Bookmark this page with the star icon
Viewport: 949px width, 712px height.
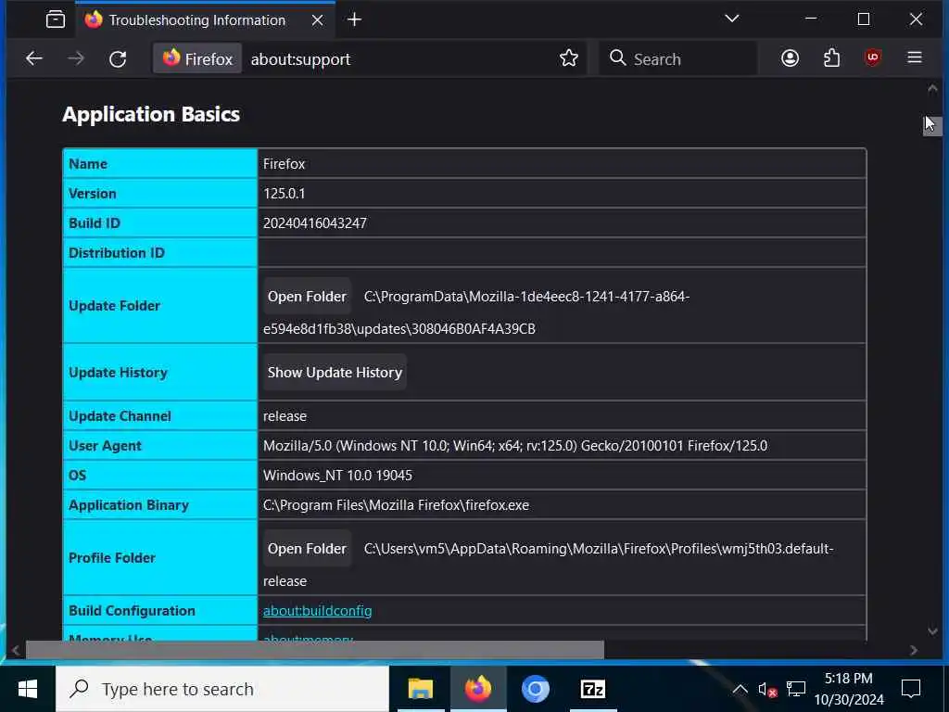(x=568, y=58)
